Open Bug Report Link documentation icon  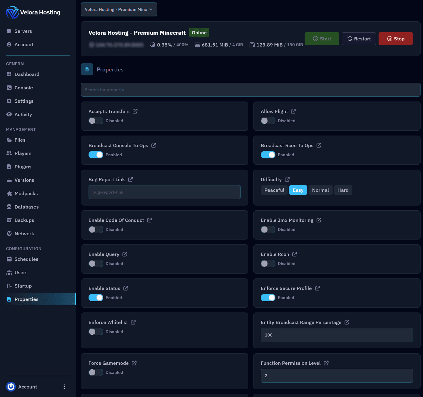130,179
